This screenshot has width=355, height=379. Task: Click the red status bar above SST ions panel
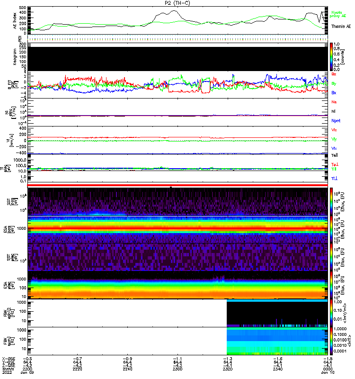point(177,185)
